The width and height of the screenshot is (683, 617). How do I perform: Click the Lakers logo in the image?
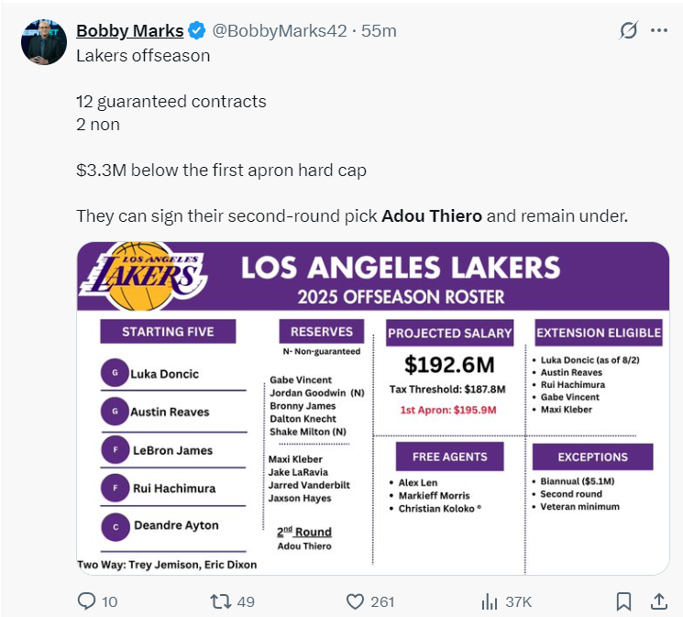(143, 274)
